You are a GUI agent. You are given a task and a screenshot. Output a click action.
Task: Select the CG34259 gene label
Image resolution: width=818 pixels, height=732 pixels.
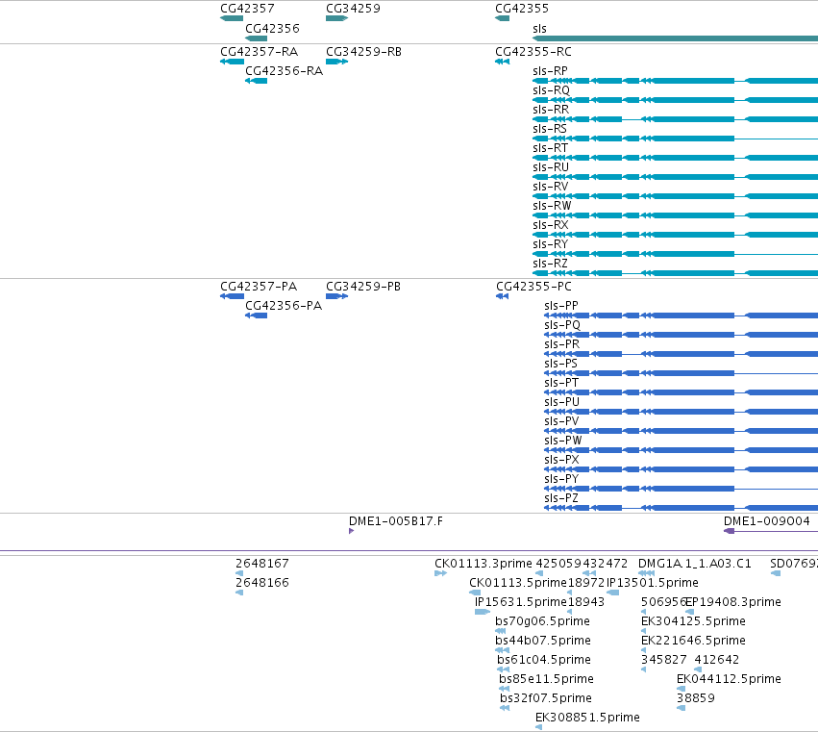pos(353,9)
